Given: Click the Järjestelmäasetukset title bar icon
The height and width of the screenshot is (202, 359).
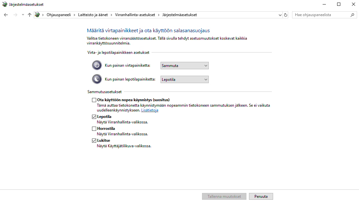Looking at the screenshot, I should [5, 5].
